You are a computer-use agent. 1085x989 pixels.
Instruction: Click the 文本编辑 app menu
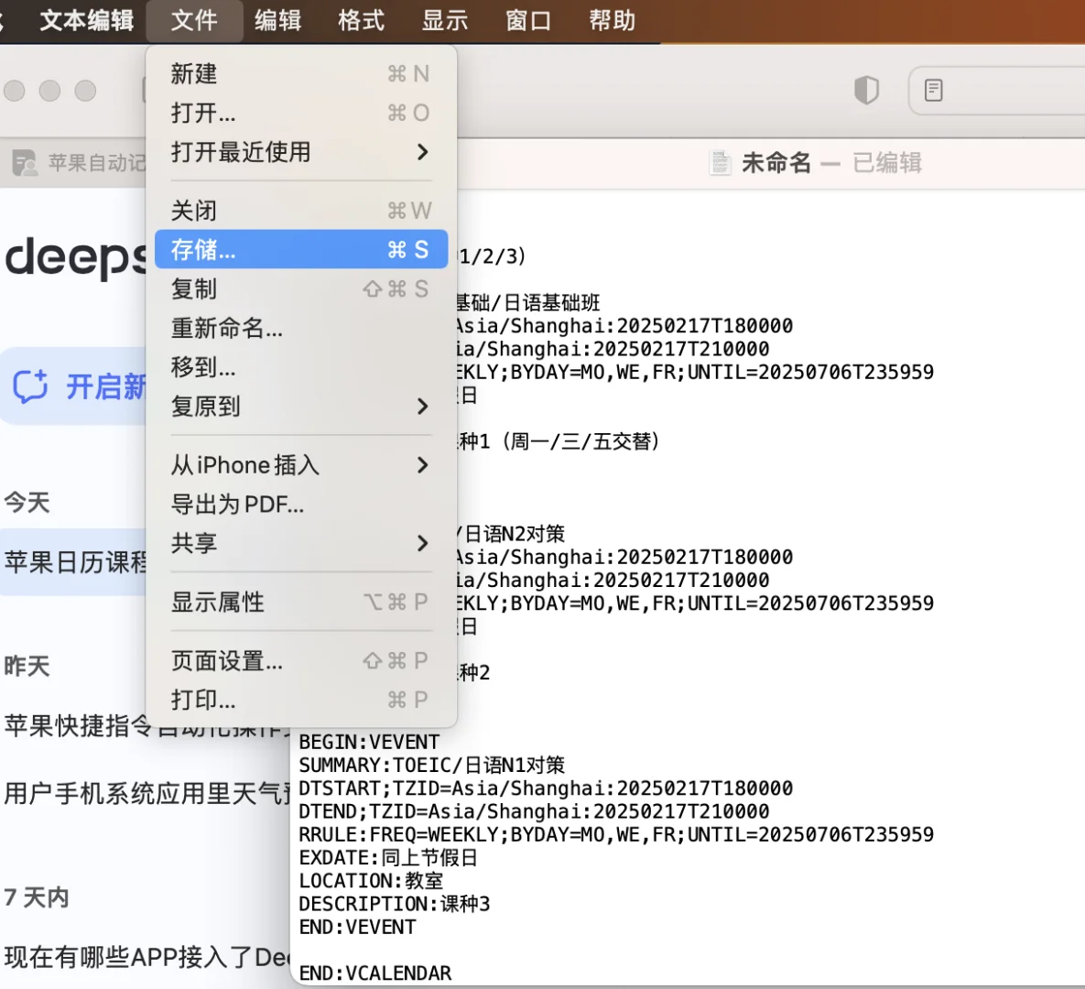tap(86, 20)
